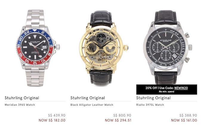Image resolution: width=209 pixels, height=129 pixels.
Task: Select the middle Stuhrling Original brand name
Action: pyautogui.click(x=88, y=98)
